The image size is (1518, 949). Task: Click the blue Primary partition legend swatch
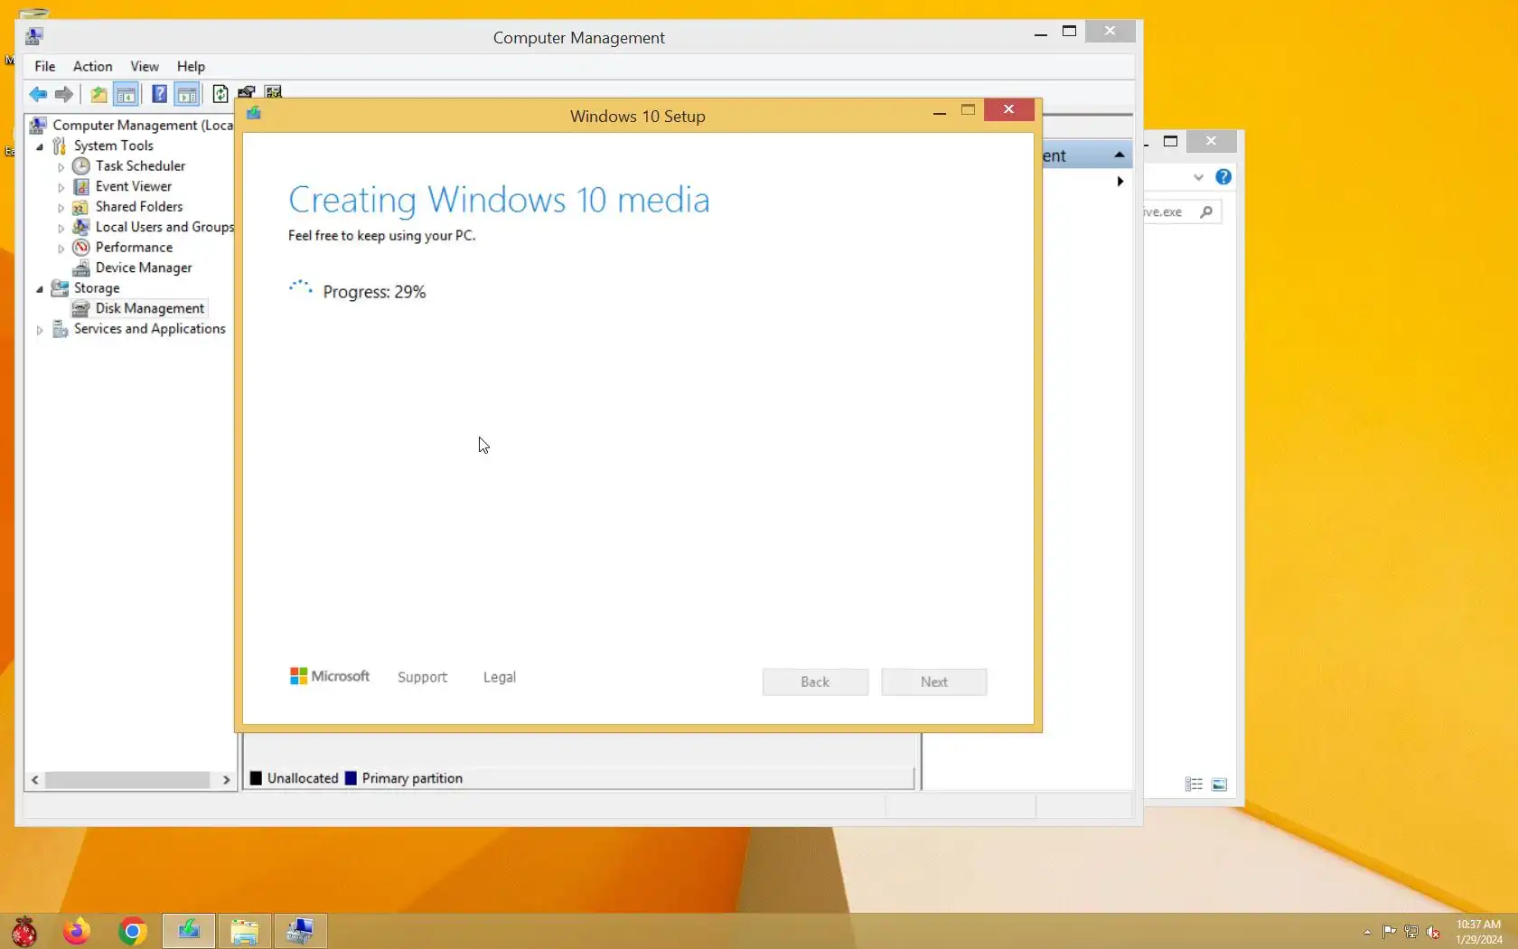(351, 778)
